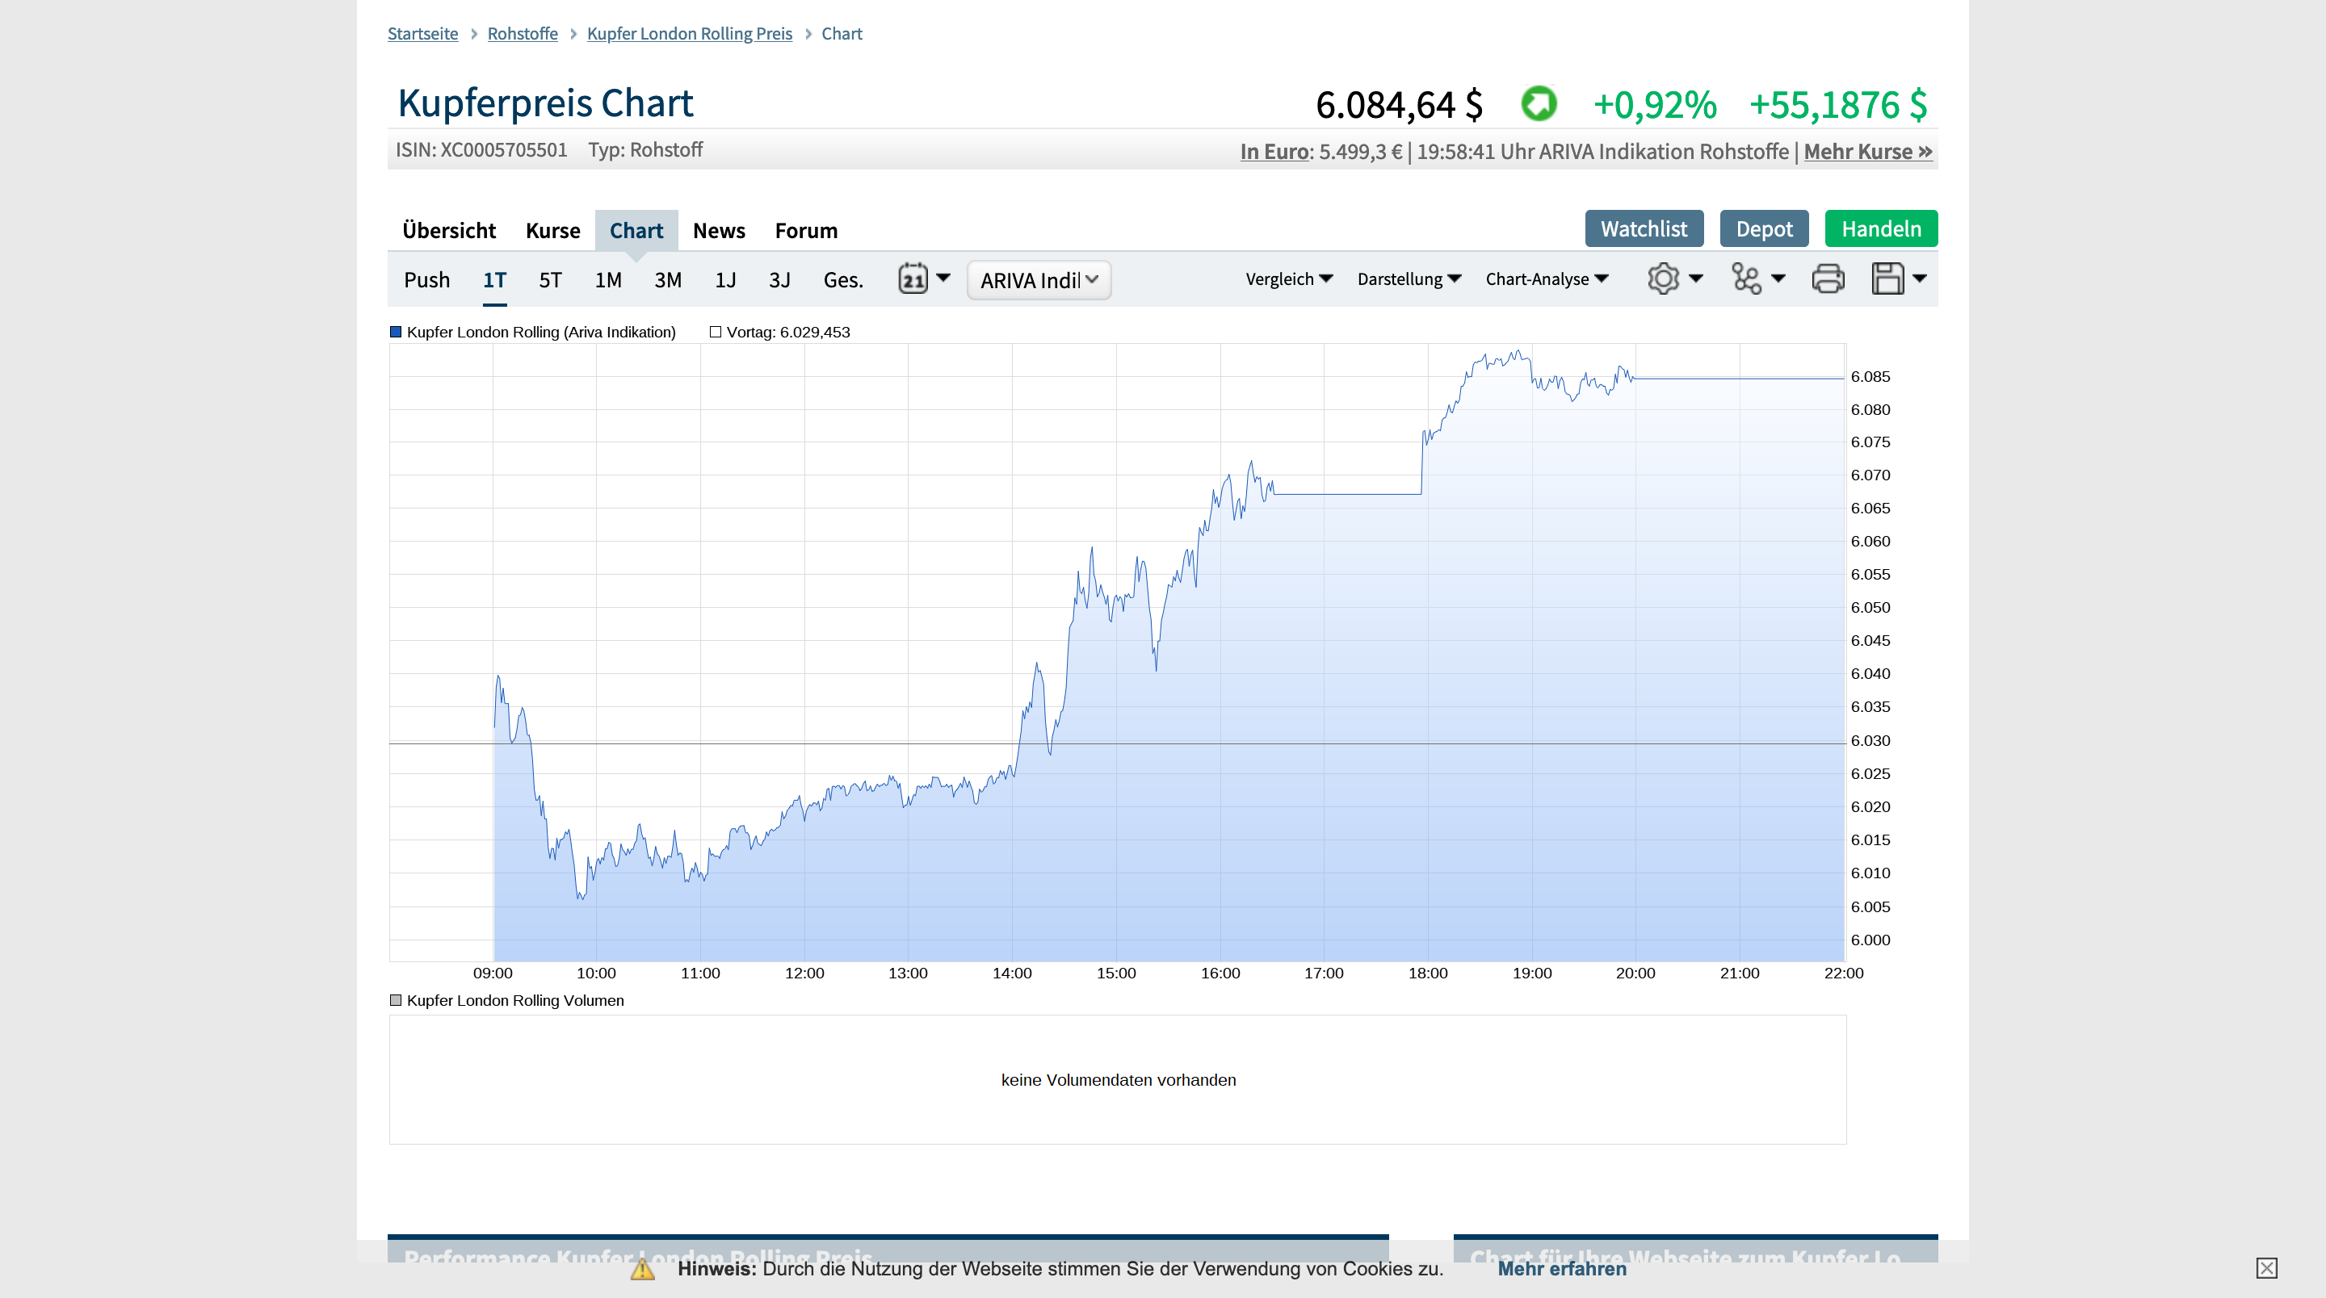Screen dimensions: 2326x1298
Task: Toggle the Vortag legend checkbox
Action: [715, 333]
